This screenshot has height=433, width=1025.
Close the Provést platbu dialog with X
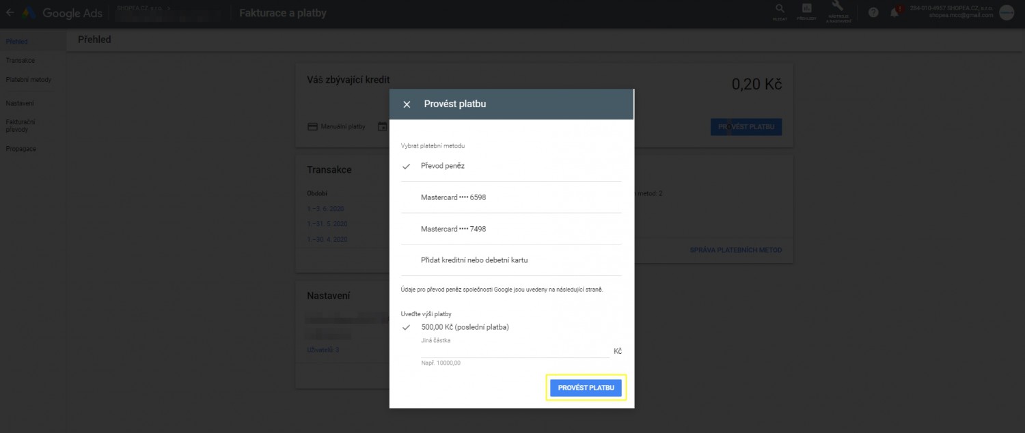pos(407,104)
